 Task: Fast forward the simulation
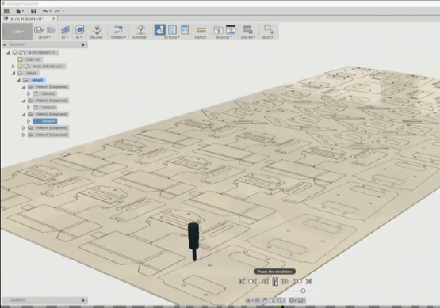(285, 281)
